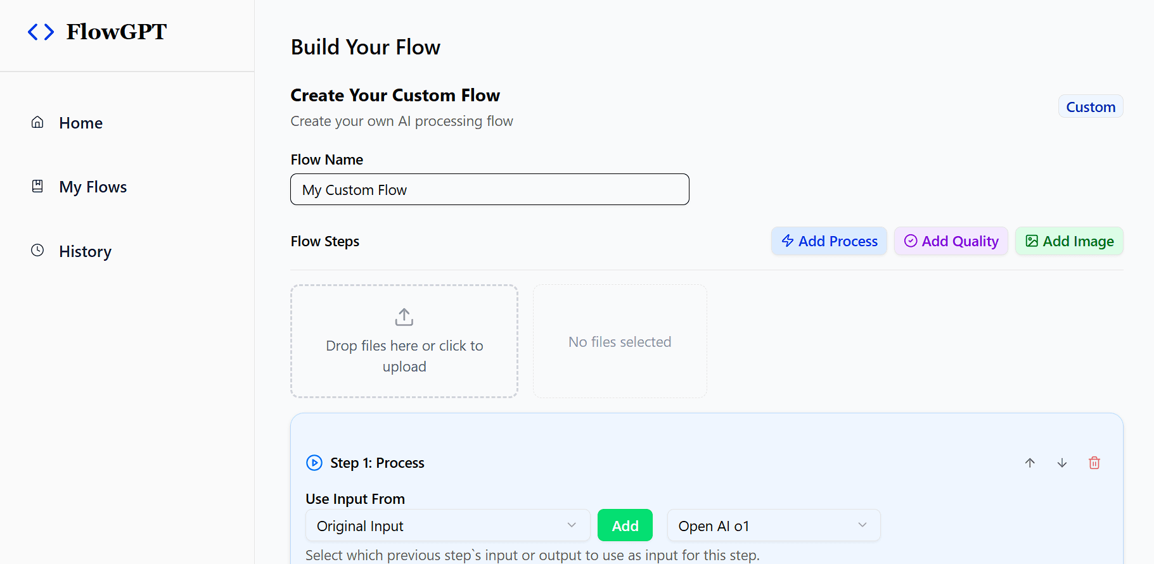Image resolution: width=1154 pixels, height=564 pixels.
Task: Open the Original Input dropdown
Action: click(447, 525)
